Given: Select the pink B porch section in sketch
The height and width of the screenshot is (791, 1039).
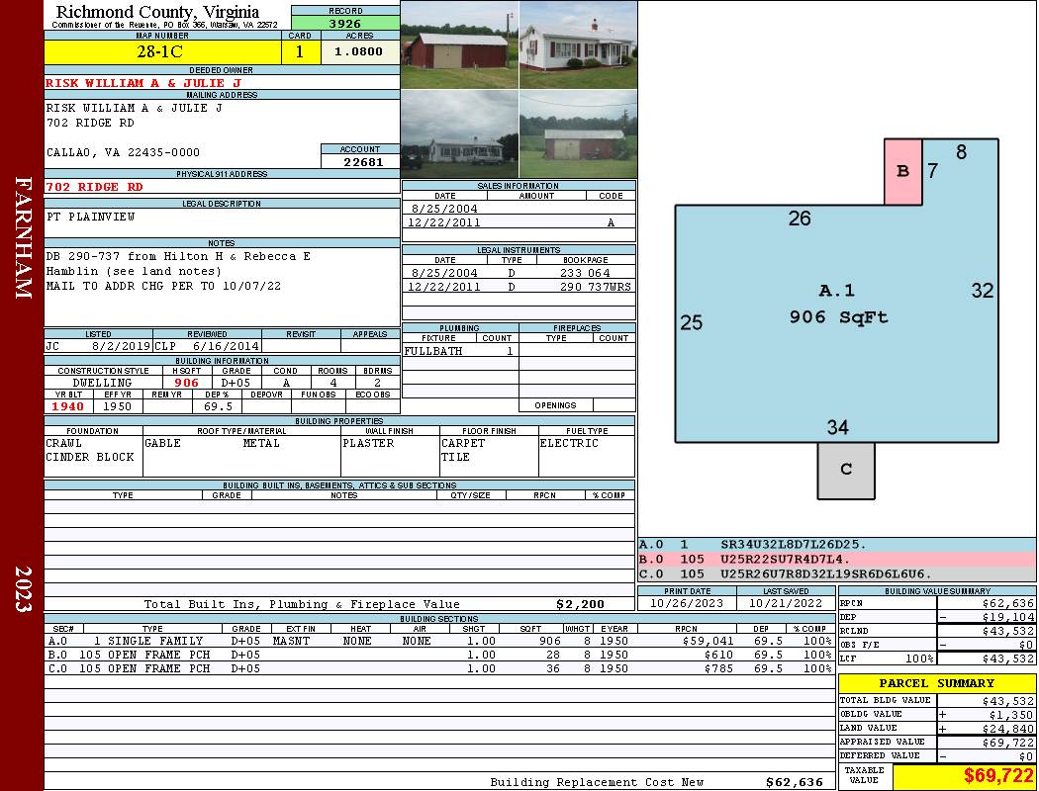Looking at the screenshot, I should click(902, 171).
